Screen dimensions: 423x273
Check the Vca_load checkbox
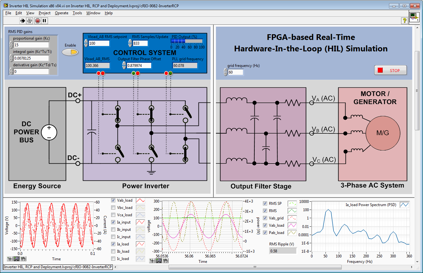tap(113, 215)
